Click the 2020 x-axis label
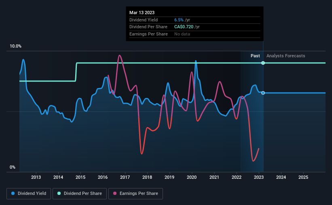 click(192, 177)
